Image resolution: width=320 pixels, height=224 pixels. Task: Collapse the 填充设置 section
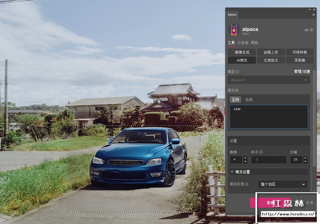(x=232, y=172)
